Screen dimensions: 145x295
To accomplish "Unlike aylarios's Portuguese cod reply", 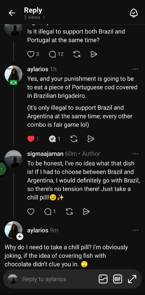I will 31,139.
